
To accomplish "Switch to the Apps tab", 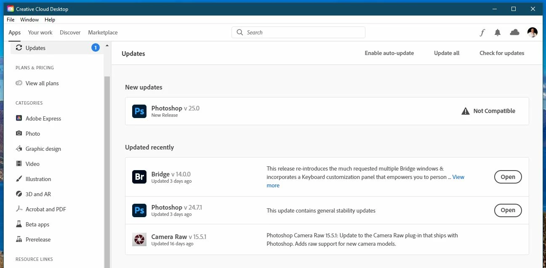I will (15, 32).
